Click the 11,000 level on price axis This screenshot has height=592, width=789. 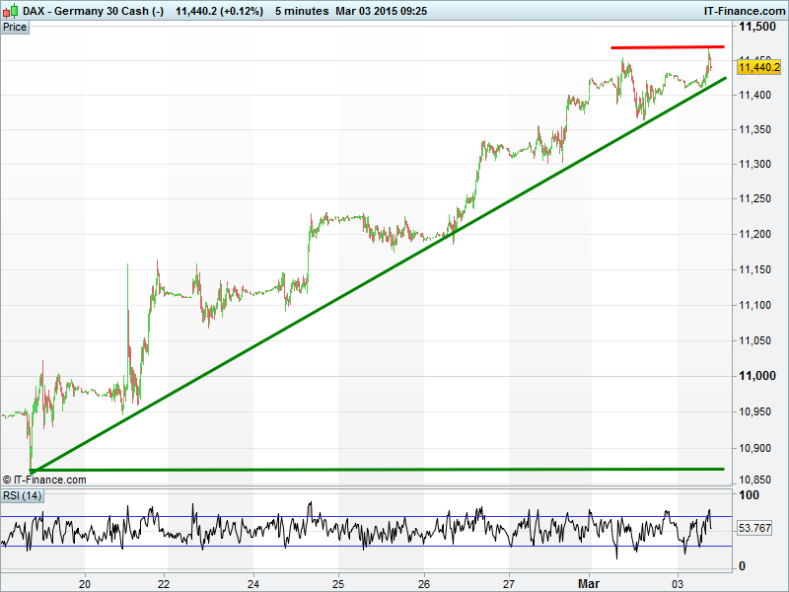click(757, 376)
